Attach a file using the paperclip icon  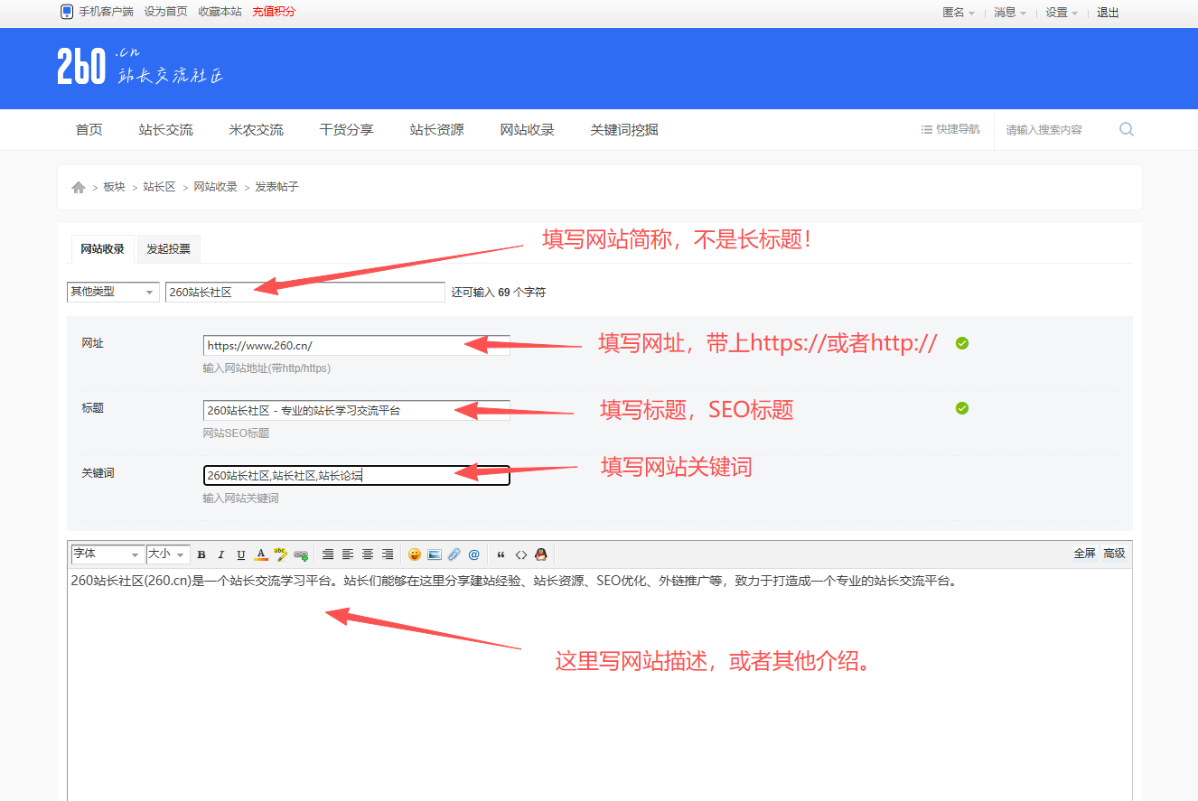[454, 554]
